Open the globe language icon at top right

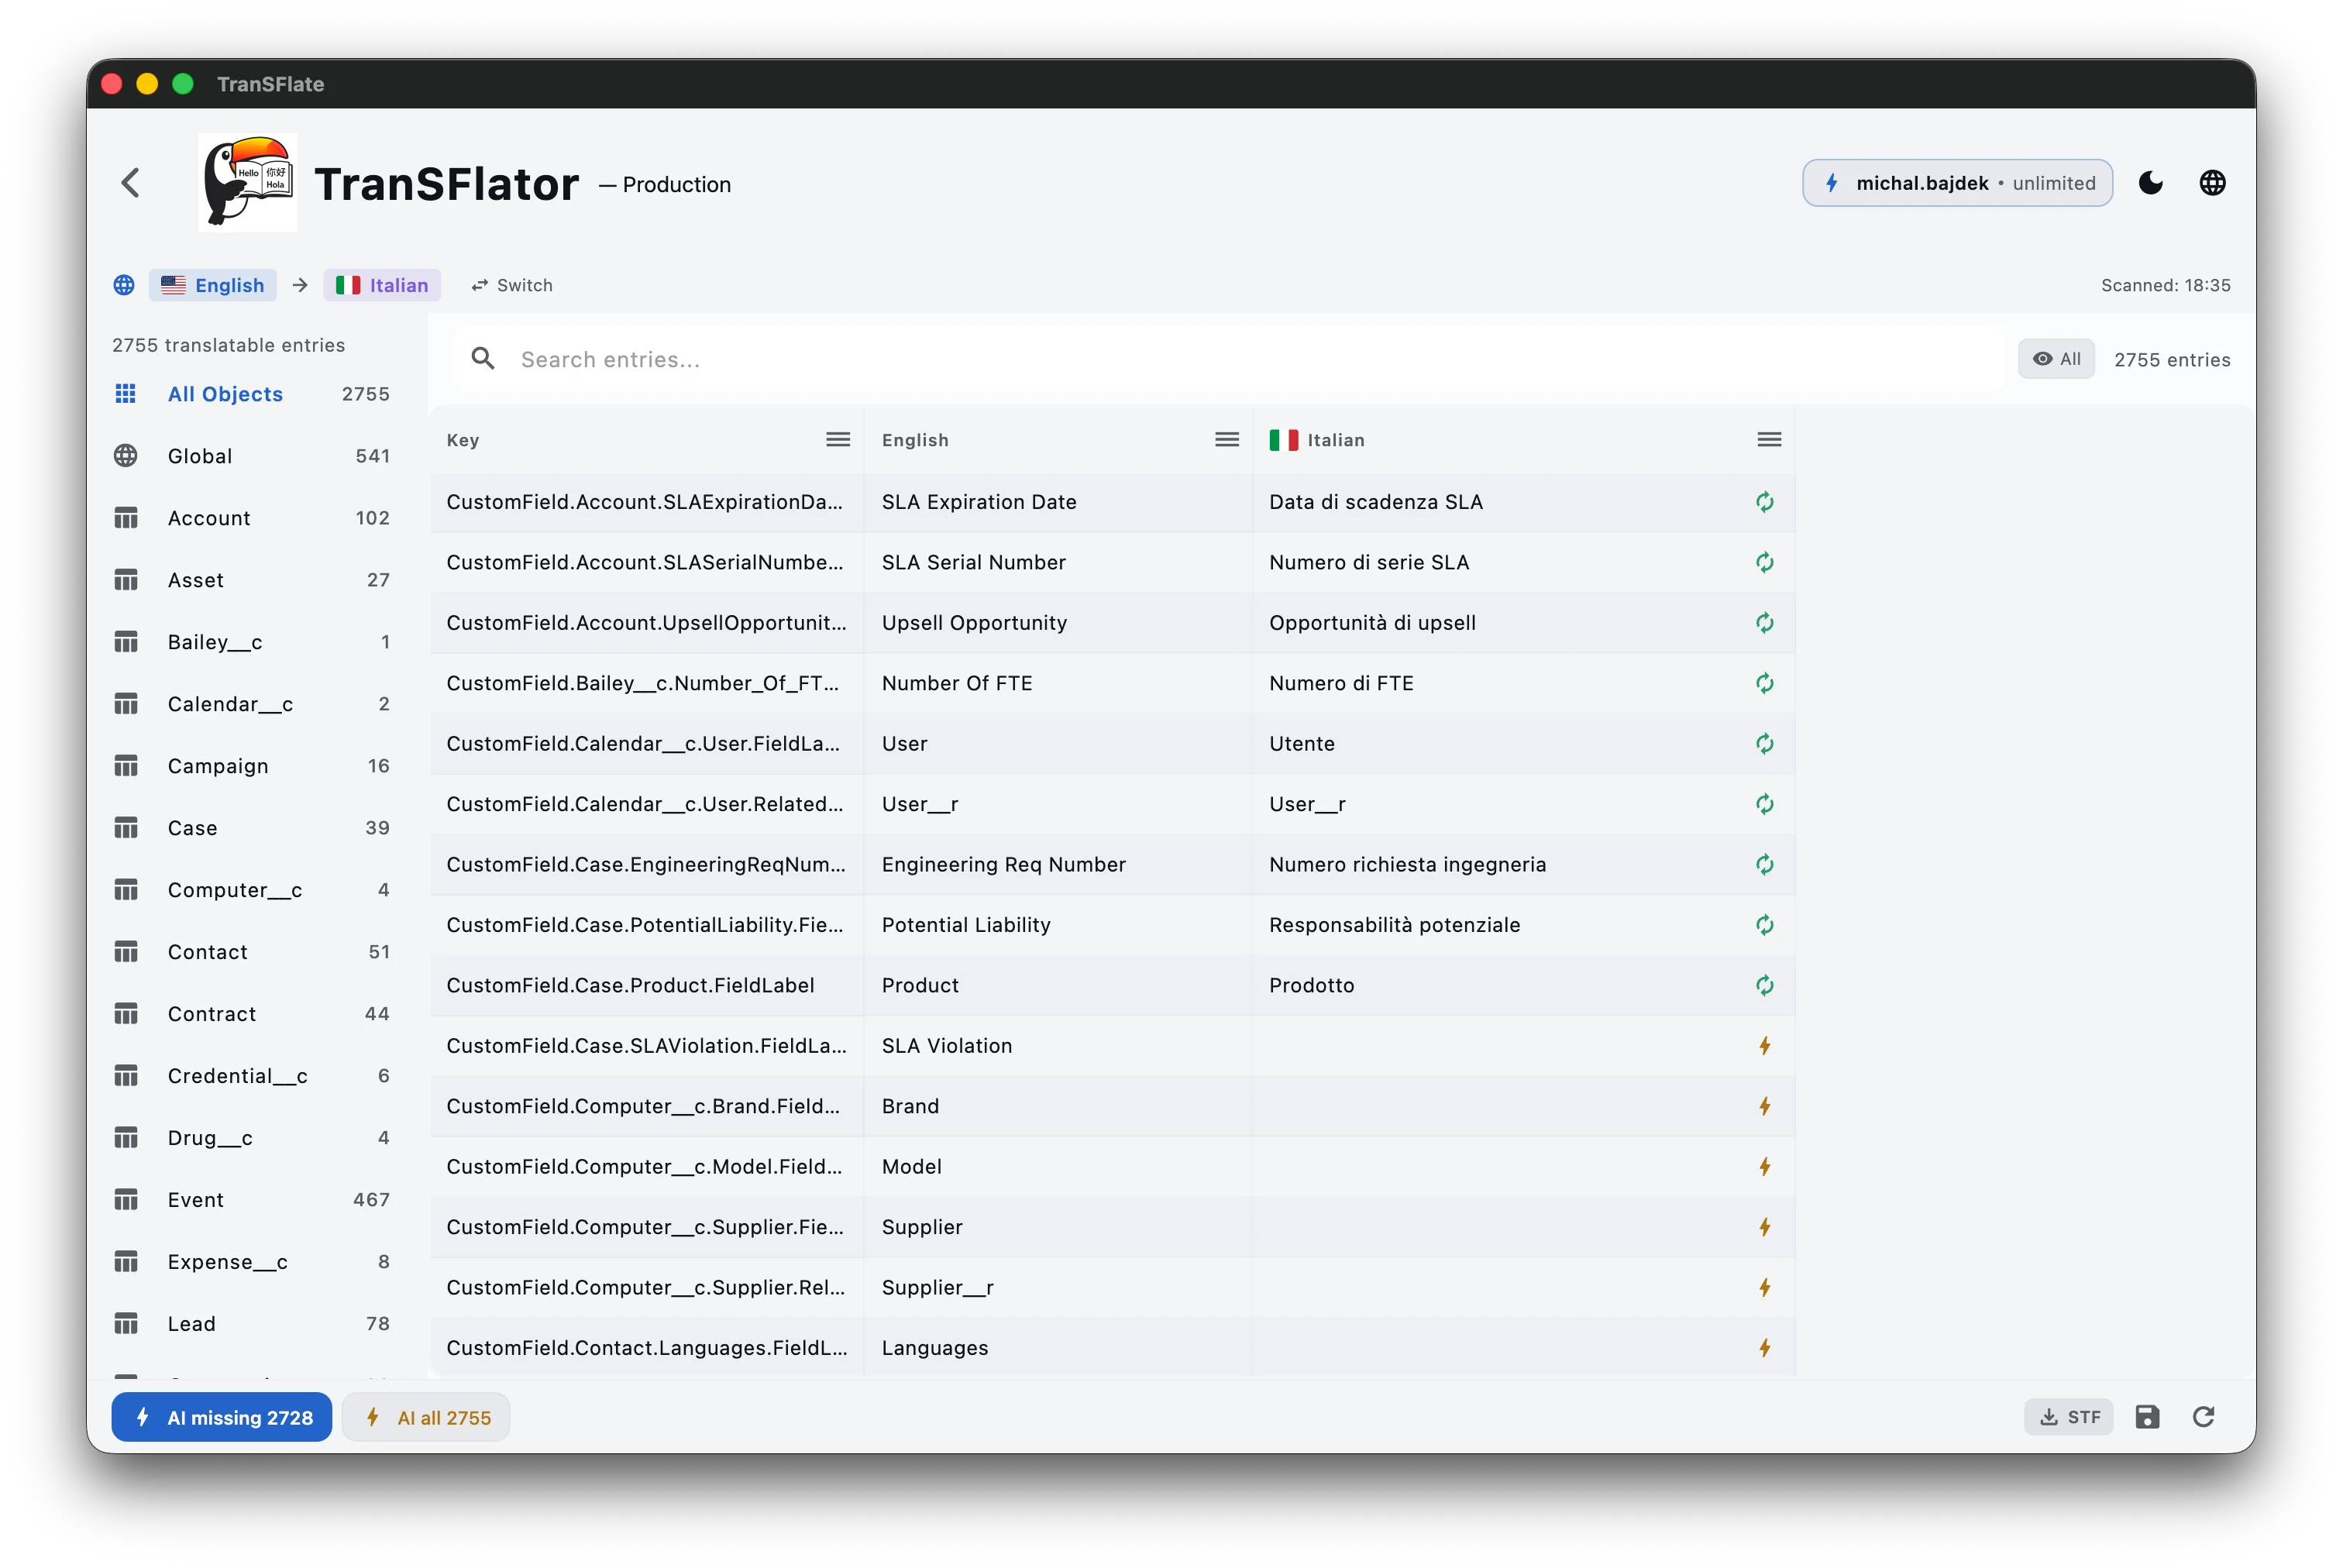coord(2212,183)
